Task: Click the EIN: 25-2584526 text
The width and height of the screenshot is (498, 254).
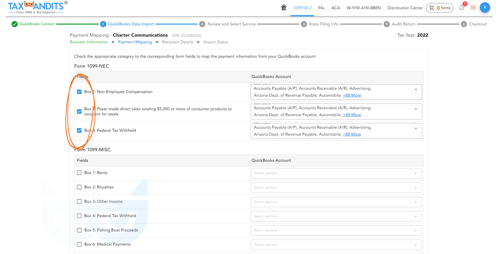Action: tap(187, 35)
